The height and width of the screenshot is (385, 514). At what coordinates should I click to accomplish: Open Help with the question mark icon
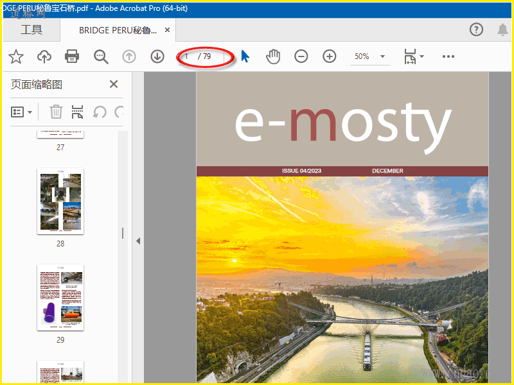[x=476, y=30]
